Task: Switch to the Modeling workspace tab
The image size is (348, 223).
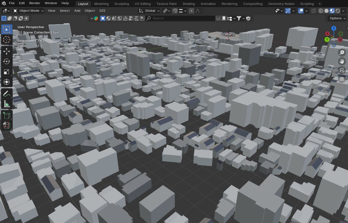Action: pyautogui.click(x=101, y=4)
